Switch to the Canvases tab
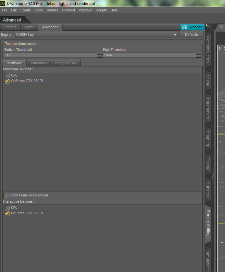The width and height of the screenshot is (225, 272). 39,63
